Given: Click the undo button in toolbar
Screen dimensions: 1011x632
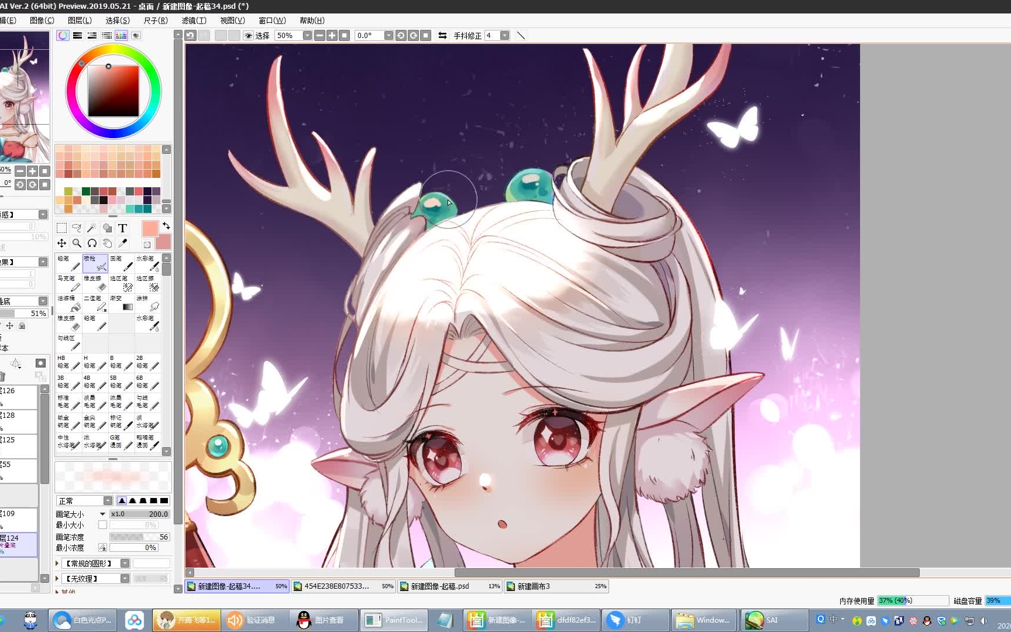Looking at the screenshot, I should coord(191,36).
